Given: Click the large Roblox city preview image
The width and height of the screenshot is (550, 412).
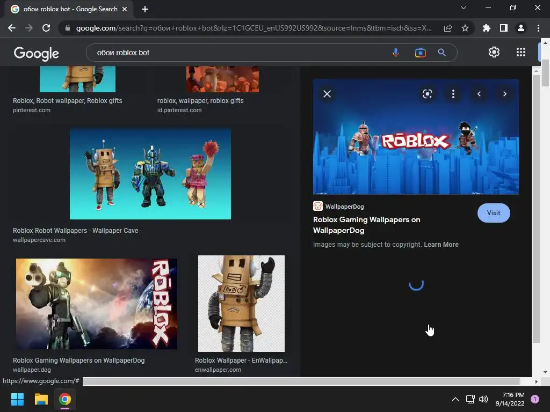Looking at the screenshot, I should tap(416, 137).
